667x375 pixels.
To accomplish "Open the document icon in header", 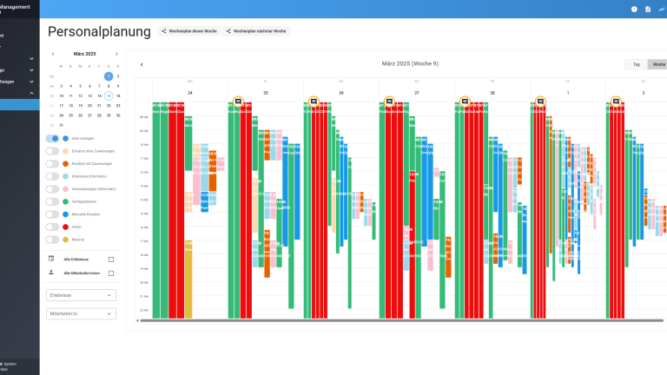I will [647, 10].
